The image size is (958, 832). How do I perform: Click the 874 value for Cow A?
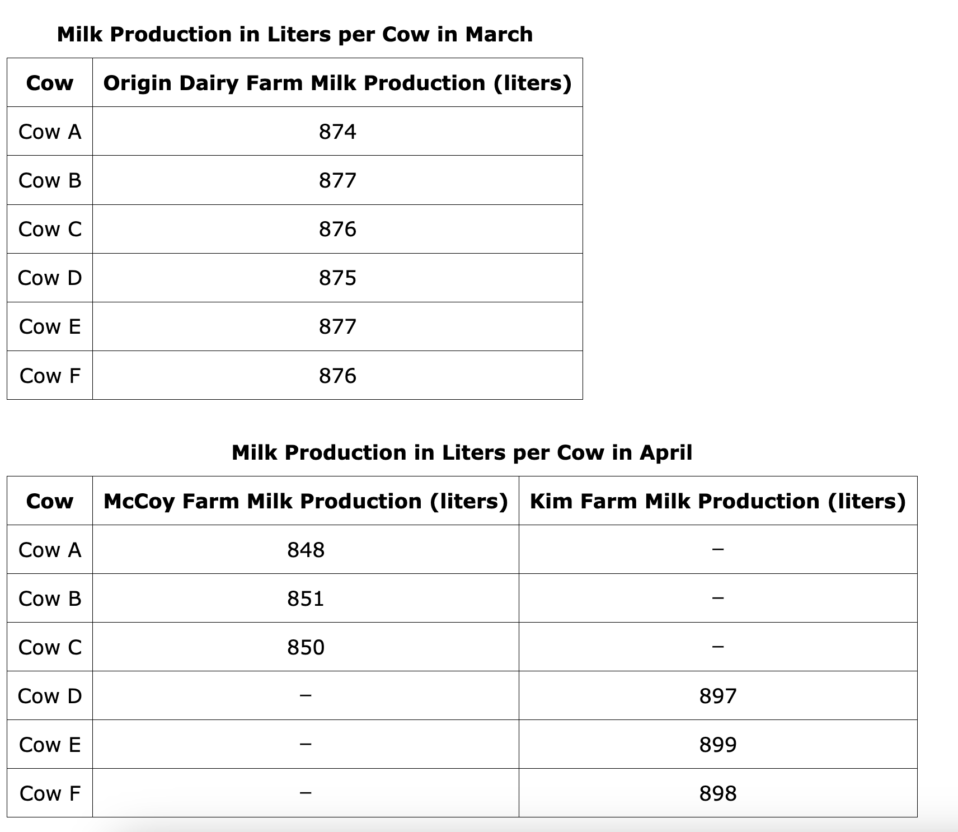337,132
